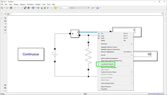Open Signal & Scope Manager
The width and height of the screenshot is (167, 95).
[x=115, y=67]
